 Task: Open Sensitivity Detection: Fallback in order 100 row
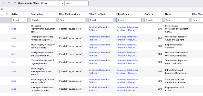point(99,29)
